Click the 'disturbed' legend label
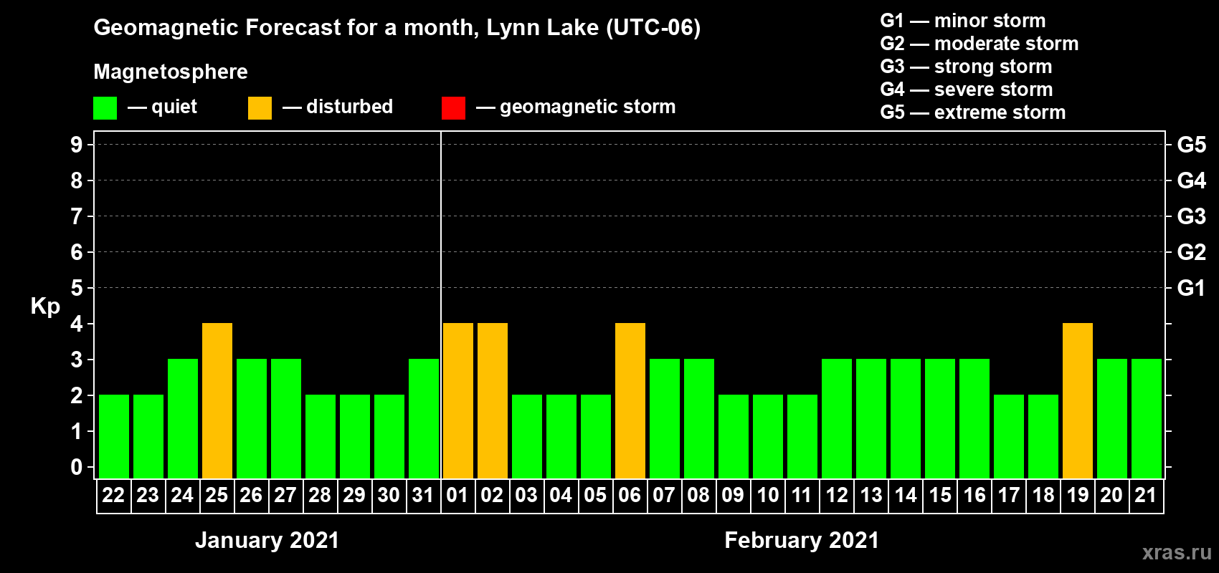Image resolution: width=1219 pixels, height=573 pixels. point(350,107)
